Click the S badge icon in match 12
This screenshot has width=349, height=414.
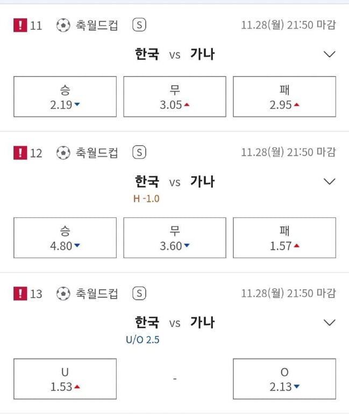(x=139, y=153)
